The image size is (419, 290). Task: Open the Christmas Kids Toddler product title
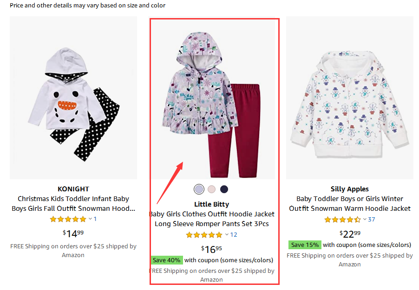point(73,204)
